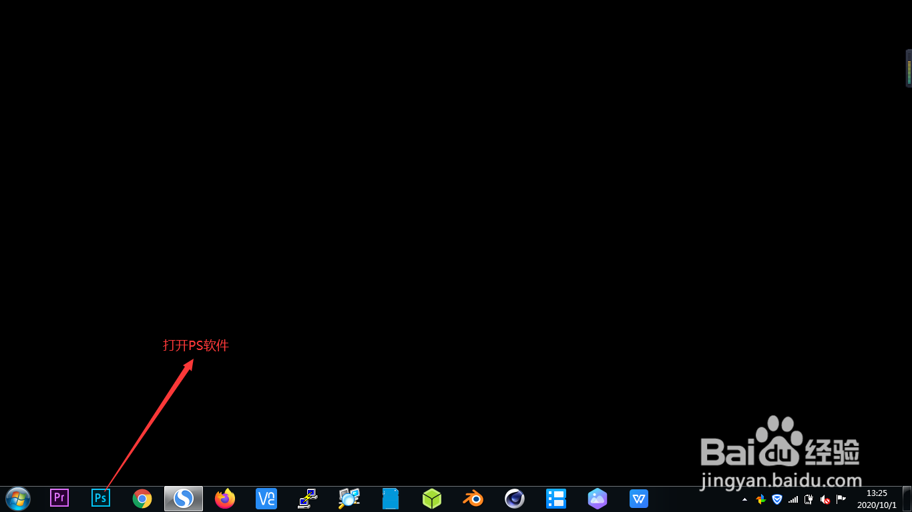
Task: Launch the VNC viewer taskbar icon
Action: (x=266, y=499)
